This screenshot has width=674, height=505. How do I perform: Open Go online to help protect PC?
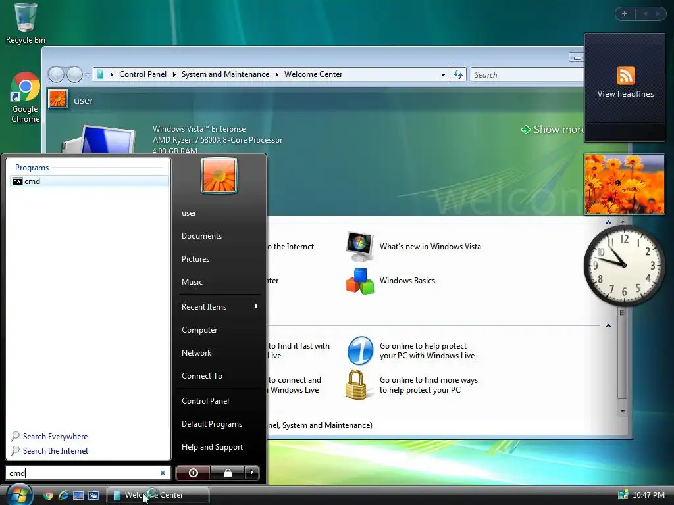pos(411,351)
